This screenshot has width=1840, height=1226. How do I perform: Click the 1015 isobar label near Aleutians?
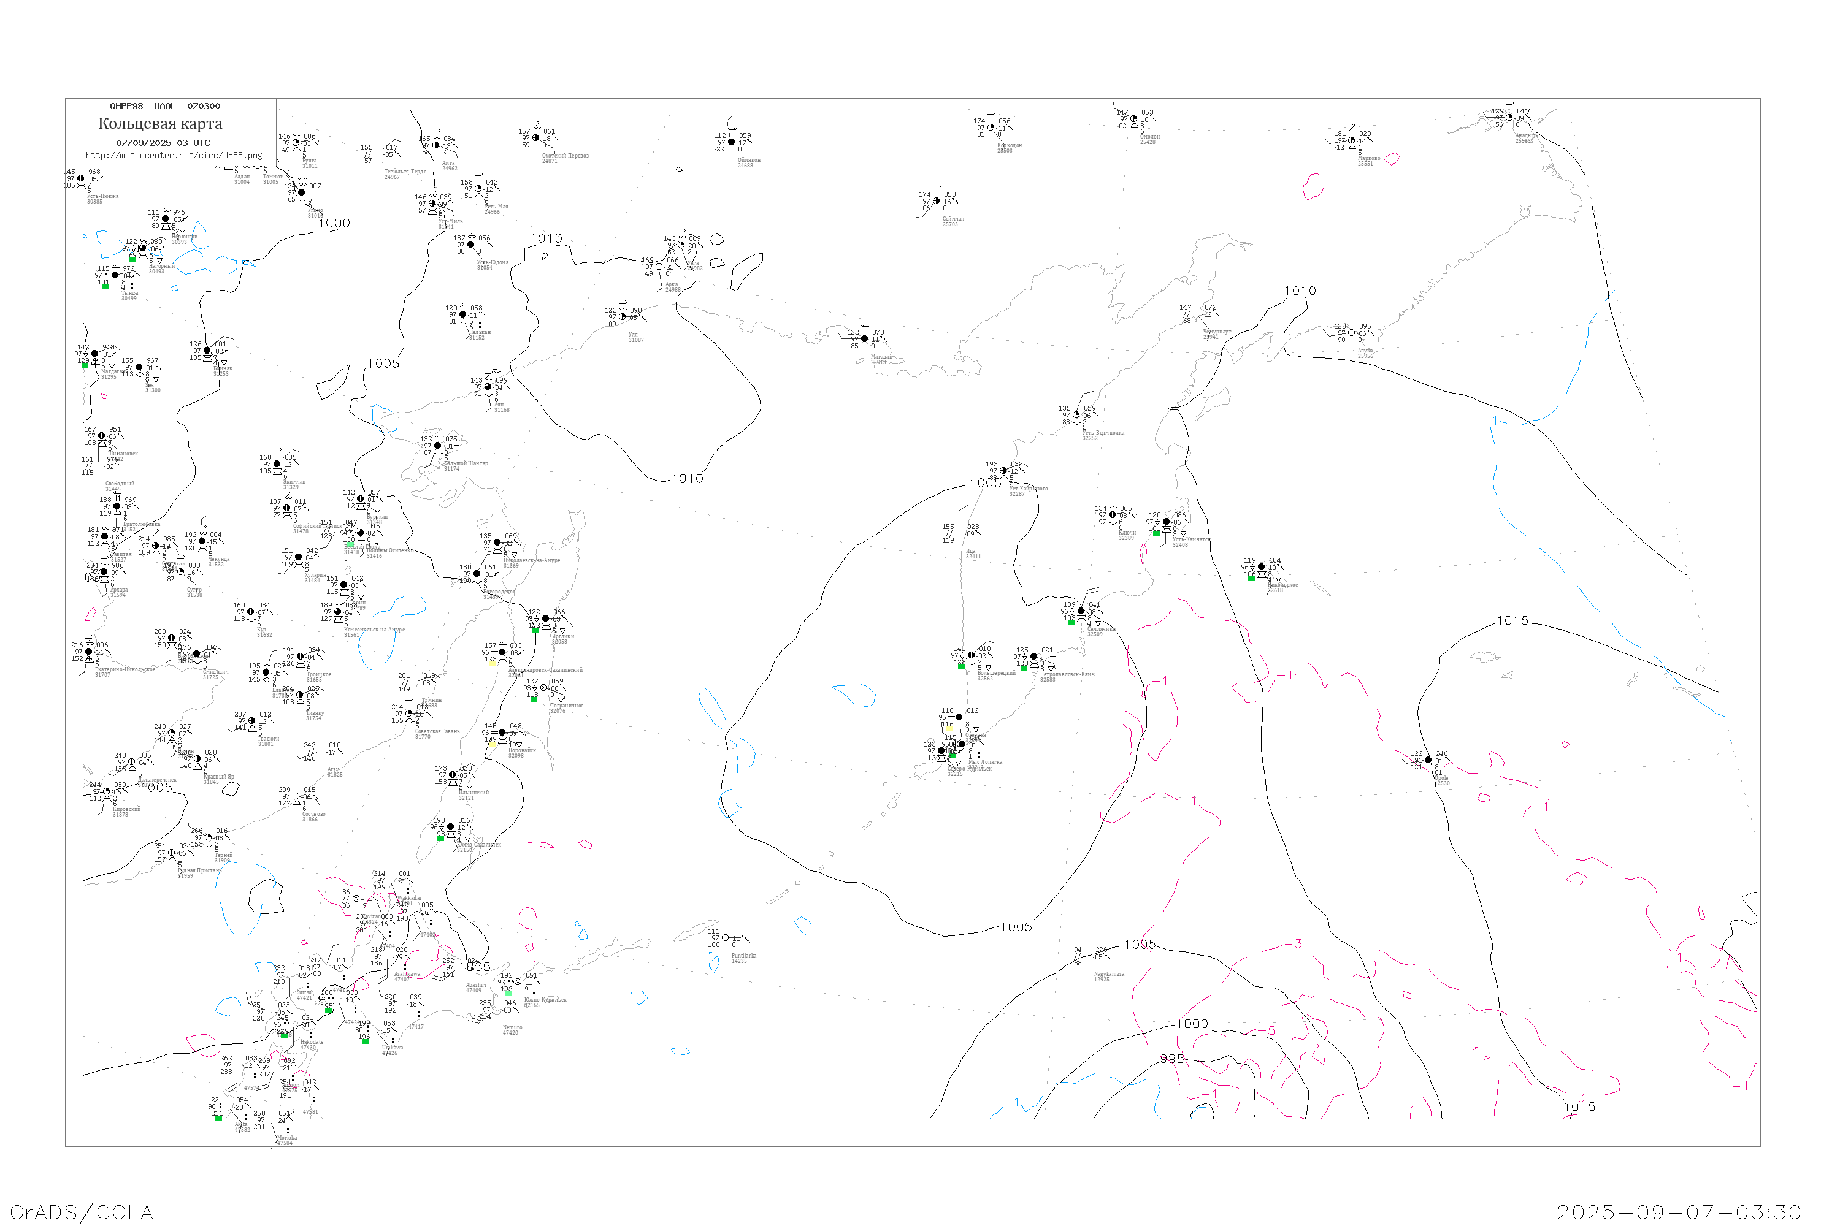[1512, 621]
